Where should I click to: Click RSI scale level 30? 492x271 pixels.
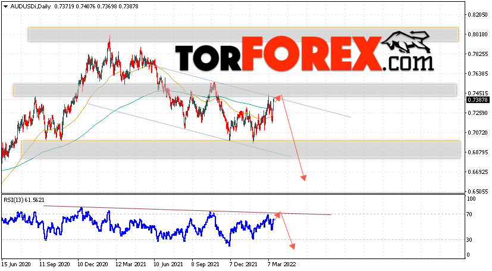click(x=469, y=240)
